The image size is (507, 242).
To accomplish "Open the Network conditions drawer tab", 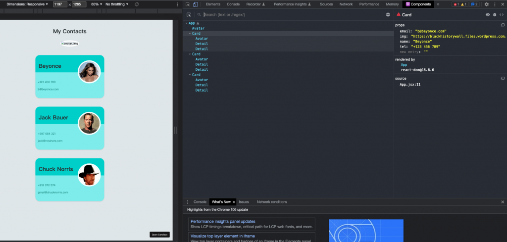I will click(x=272, y=202).
